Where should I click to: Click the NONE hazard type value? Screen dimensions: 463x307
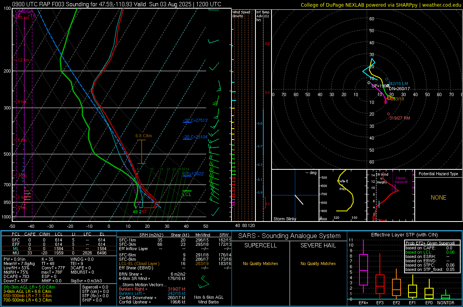[439, 198]
